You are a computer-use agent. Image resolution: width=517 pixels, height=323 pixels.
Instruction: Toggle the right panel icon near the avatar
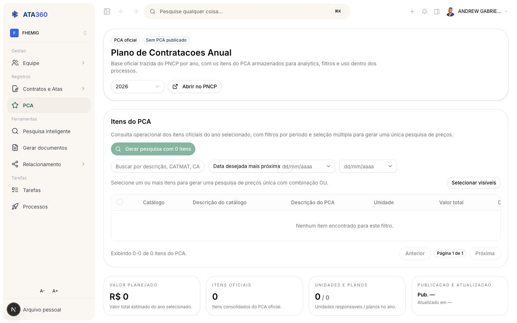point(437,11)
